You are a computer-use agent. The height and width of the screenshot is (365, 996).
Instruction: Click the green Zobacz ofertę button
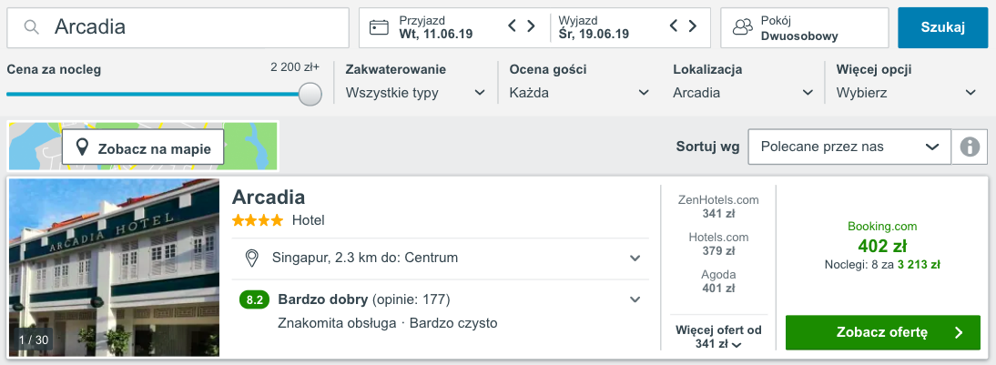point(883,332)
